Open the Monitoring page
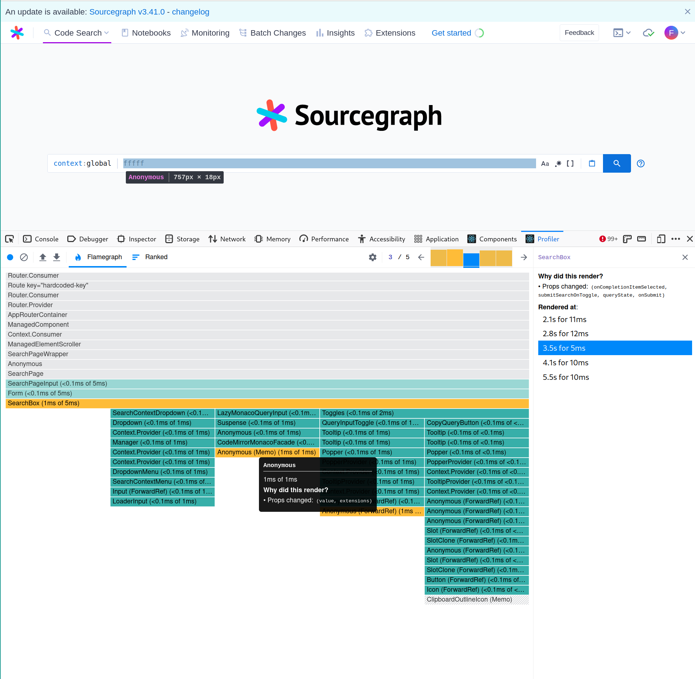 click(205, 33)
